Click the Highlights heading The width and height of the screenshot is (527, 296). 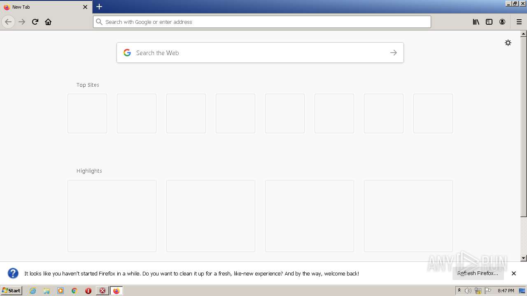click(x=89, y=171)
